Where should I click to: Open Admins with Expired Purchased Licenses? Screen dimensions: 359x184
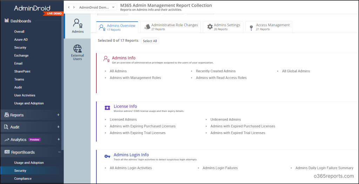(243, 126)
